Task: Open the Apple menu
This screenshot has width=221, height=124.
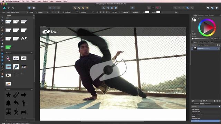Action: 3,1
